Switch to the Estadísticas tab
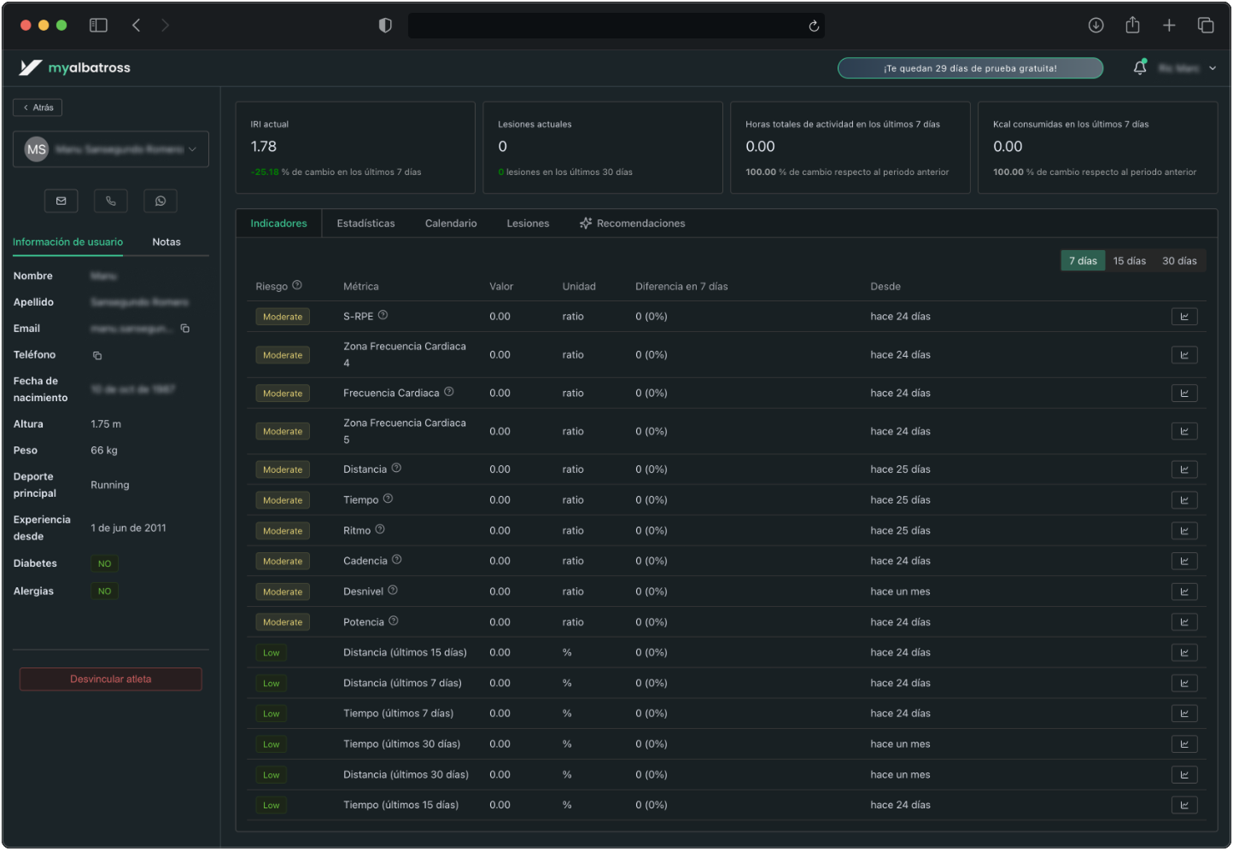This screenshot has width=1233, height=851. [365, 224]
